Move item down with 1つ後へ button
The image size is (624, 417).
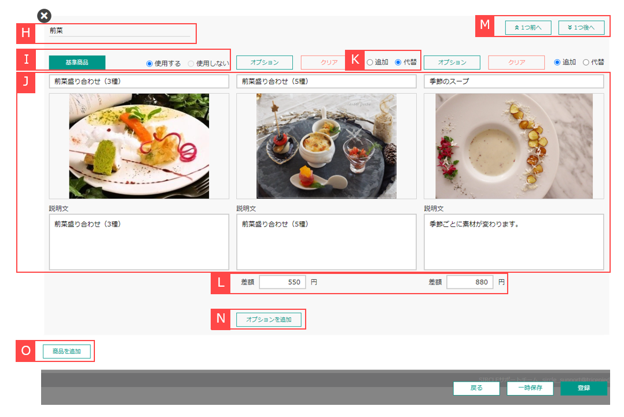[x=581, y=27]
